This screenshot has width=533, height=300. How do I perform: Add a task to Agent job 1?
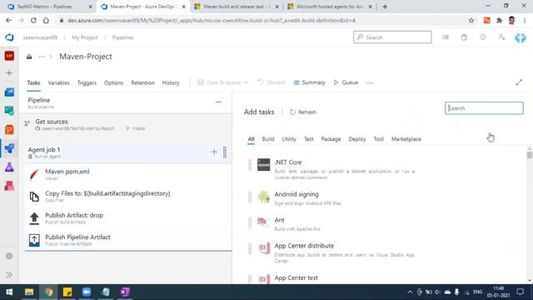tap(214, 152)
